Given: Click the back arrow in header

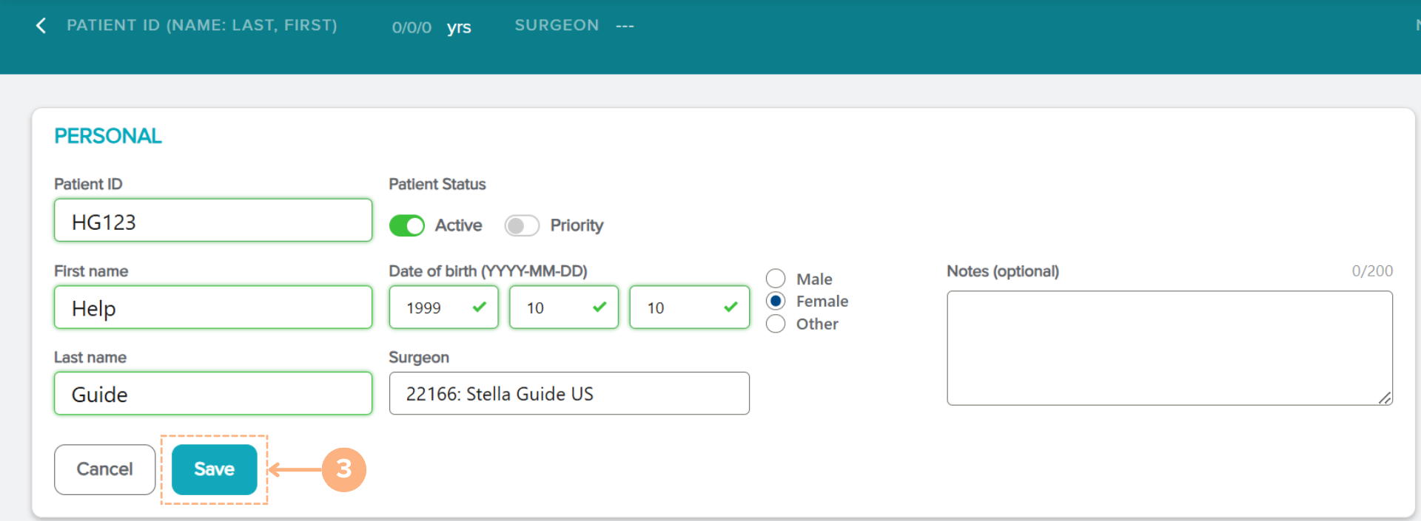Looking at the screenshot, I should pyautogui.click(x=41, y=26).
